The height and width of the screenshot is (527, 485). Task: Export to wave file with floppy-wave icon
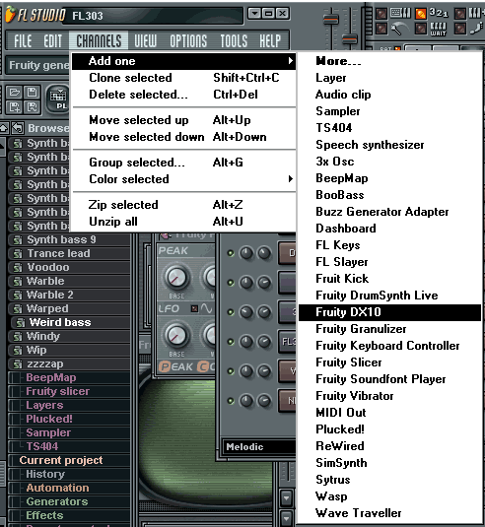click(32, 107)
